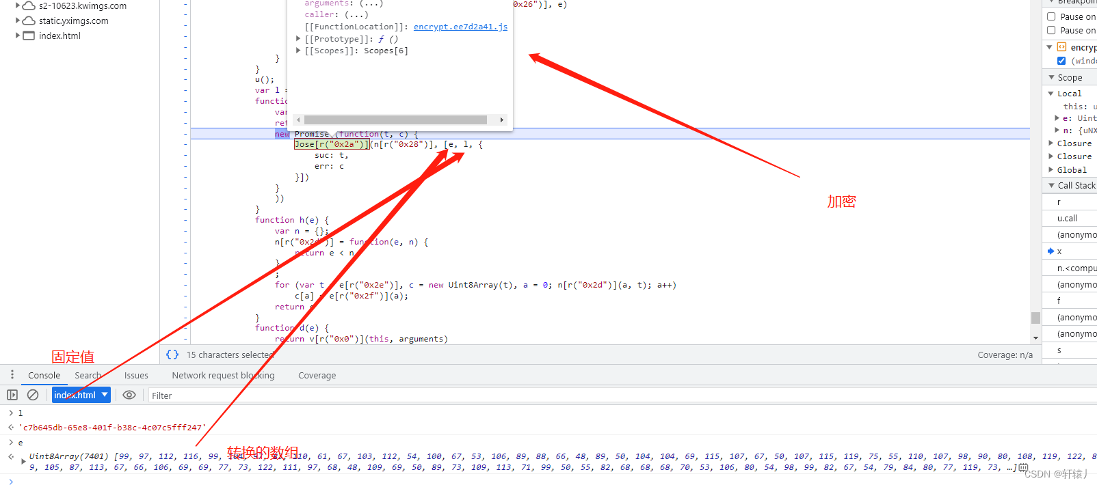Enable first Pause on checkbox
The image size is (1097, 485).
(1051, 16)
